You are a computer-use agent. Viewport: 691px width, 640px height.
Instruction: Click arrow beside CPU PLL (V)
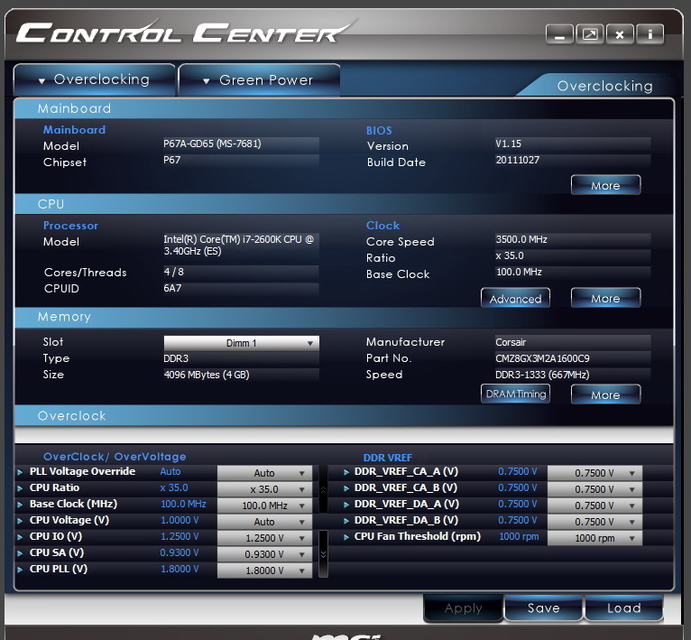pyautogui.click(x=20, y=570)
